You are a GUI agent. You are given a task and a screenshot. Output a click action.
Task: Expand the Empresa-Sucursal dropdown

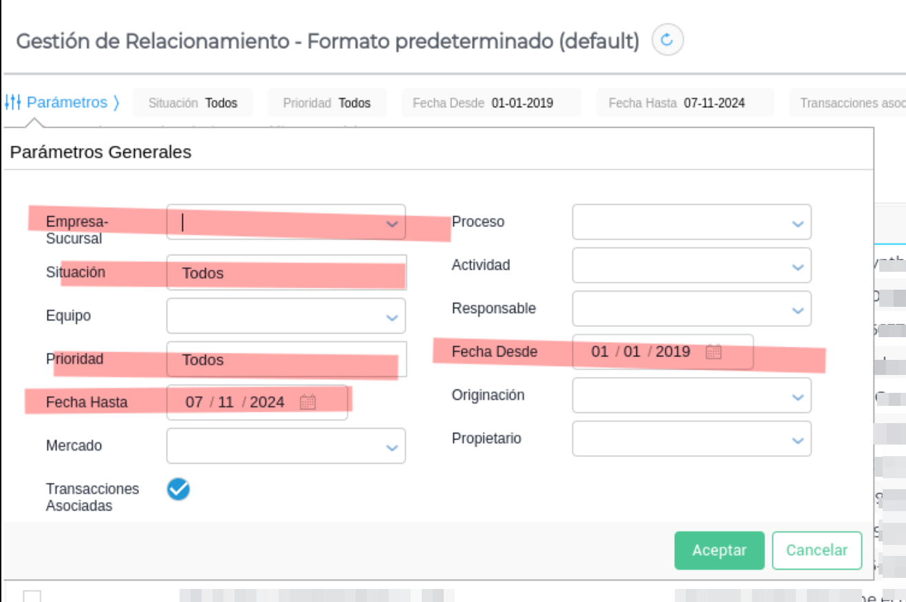coord(392,223)
